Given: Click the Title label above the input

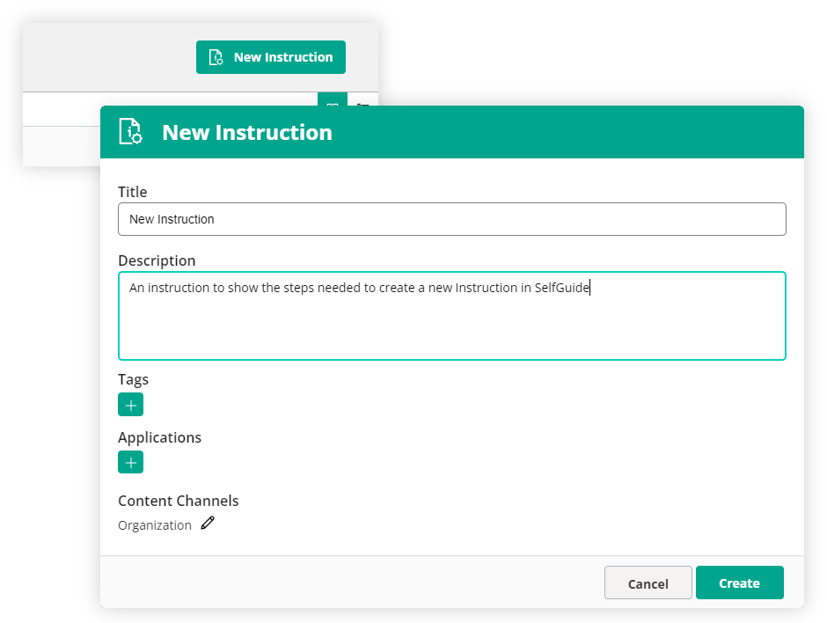Looking at the screenshot, I should [132, 191].
